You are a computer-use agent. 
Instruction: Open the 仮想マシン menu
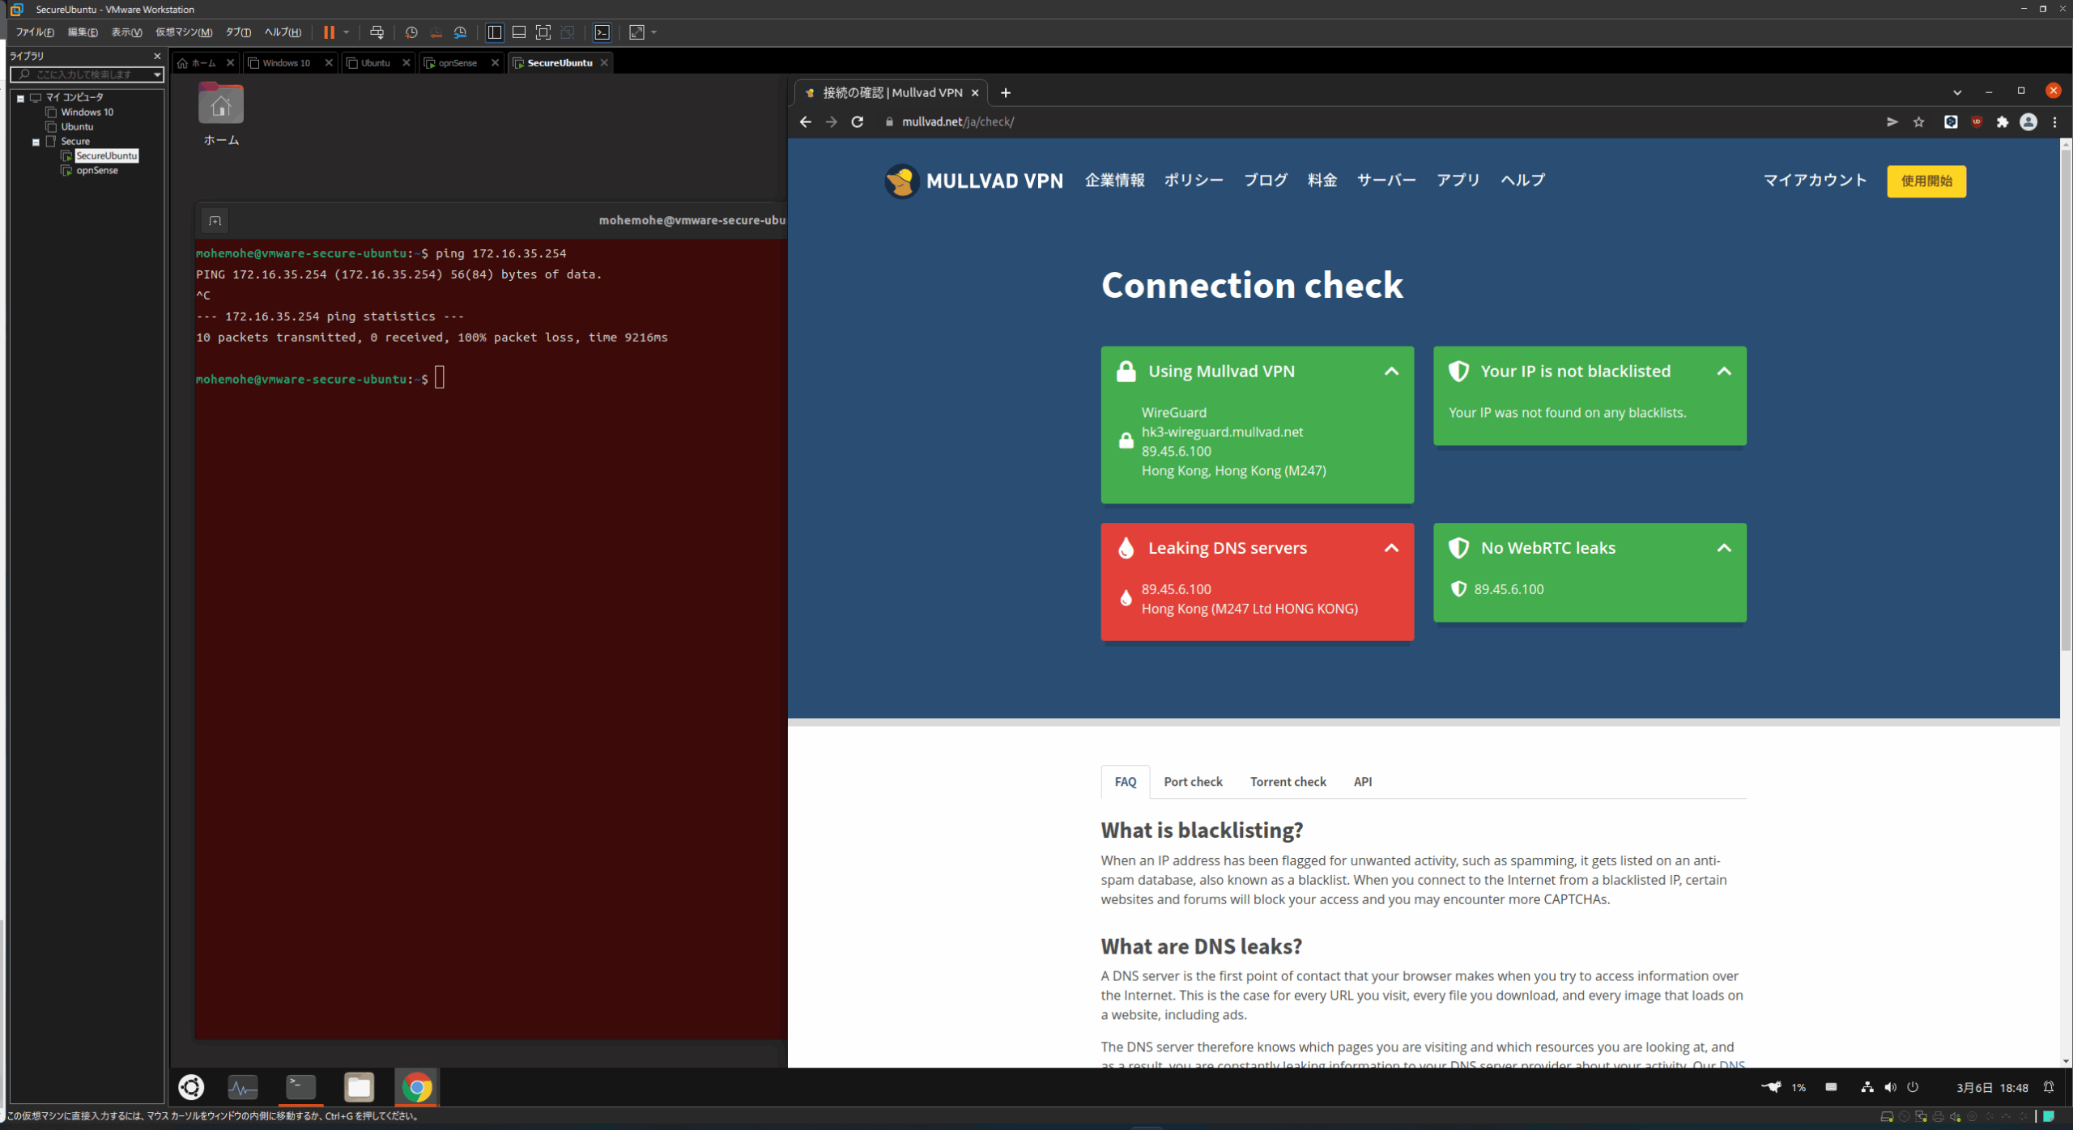(x=184, y=32)
